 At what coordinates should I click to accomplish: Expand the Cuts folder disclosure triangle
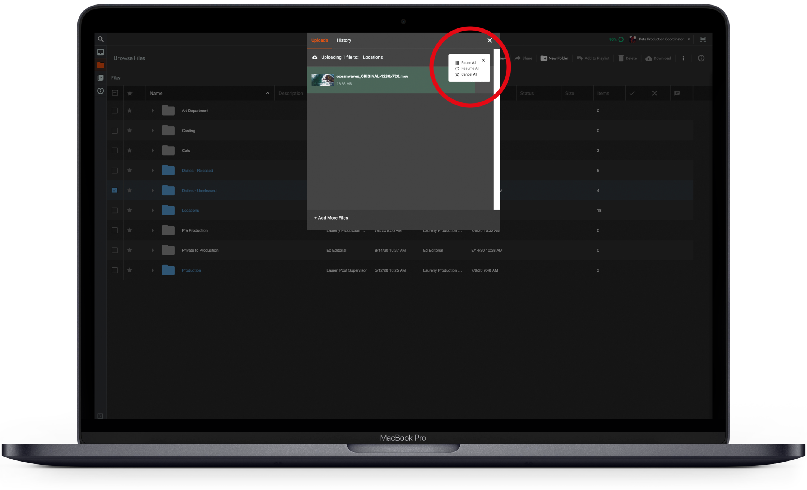[x=153, y=151]
